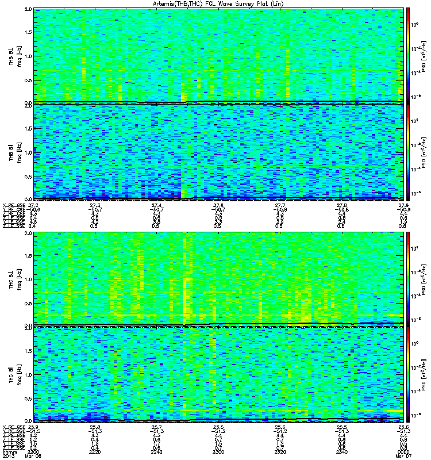431x460 pixels.
Task: Click the PSD color bar beside THC B-parallel panel
Action: click(408, 375)
